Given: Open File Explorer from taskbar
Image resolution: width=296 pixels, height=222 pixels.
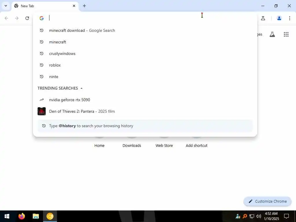Looking at the screenshot, I should coord(36,216).
